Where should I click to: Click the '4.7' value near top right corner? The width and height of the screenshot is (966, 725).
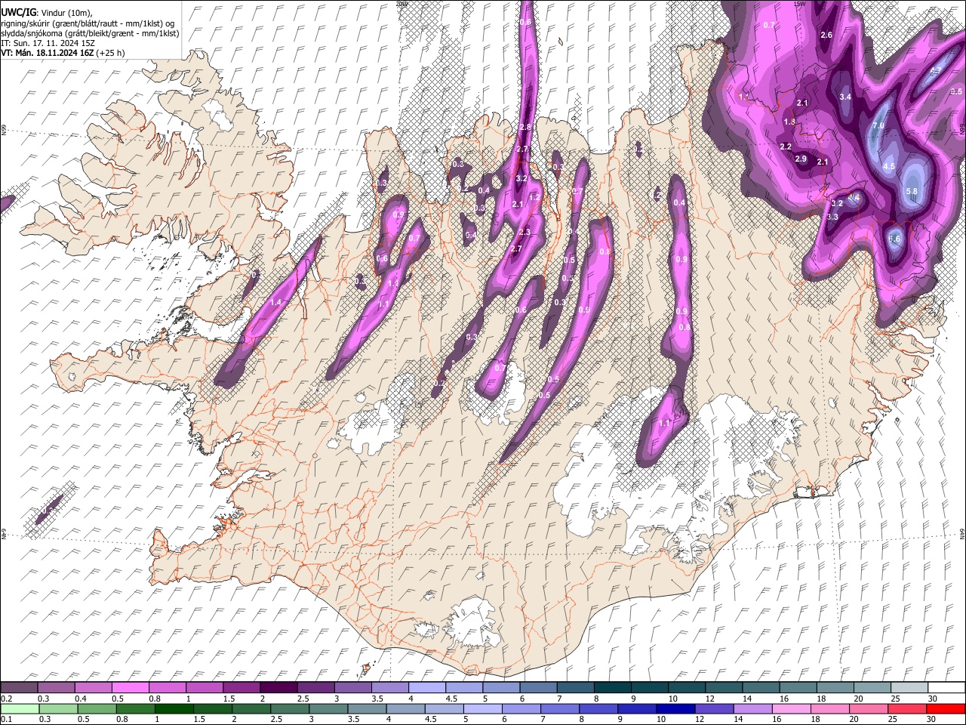pyautogui.click(x=936, y=70)
